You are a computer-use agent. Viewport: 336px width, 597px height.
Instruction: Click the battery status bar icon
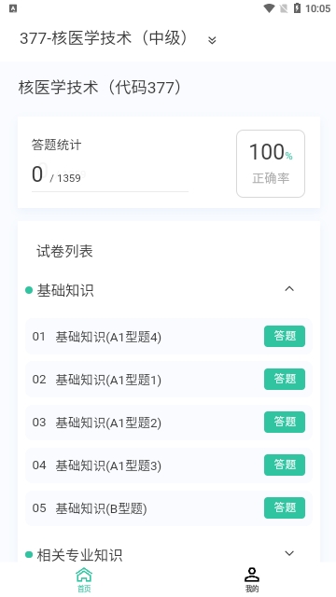(297, 8)
